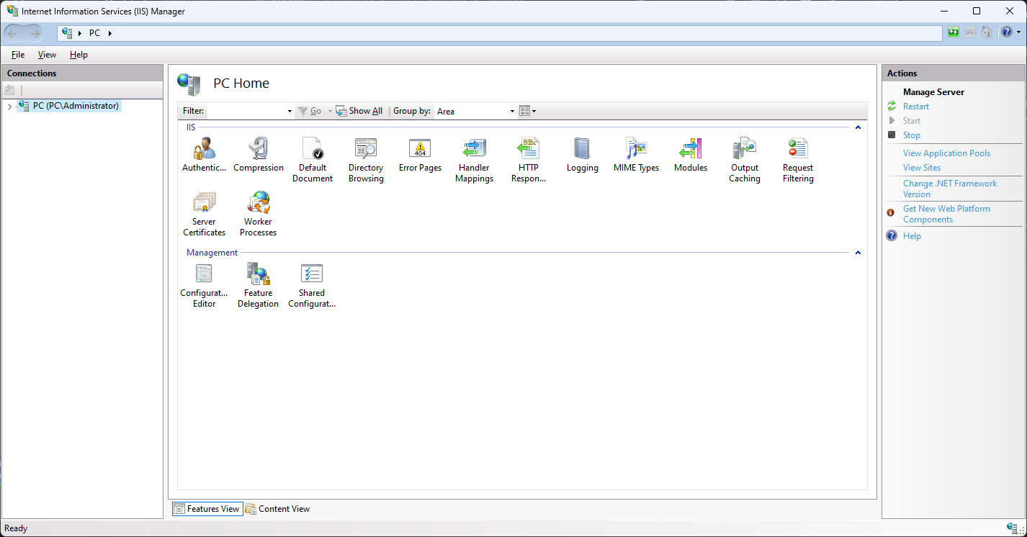1027x537 pixels.
Task: Open the View menu
Action: (x=47, y=55)
